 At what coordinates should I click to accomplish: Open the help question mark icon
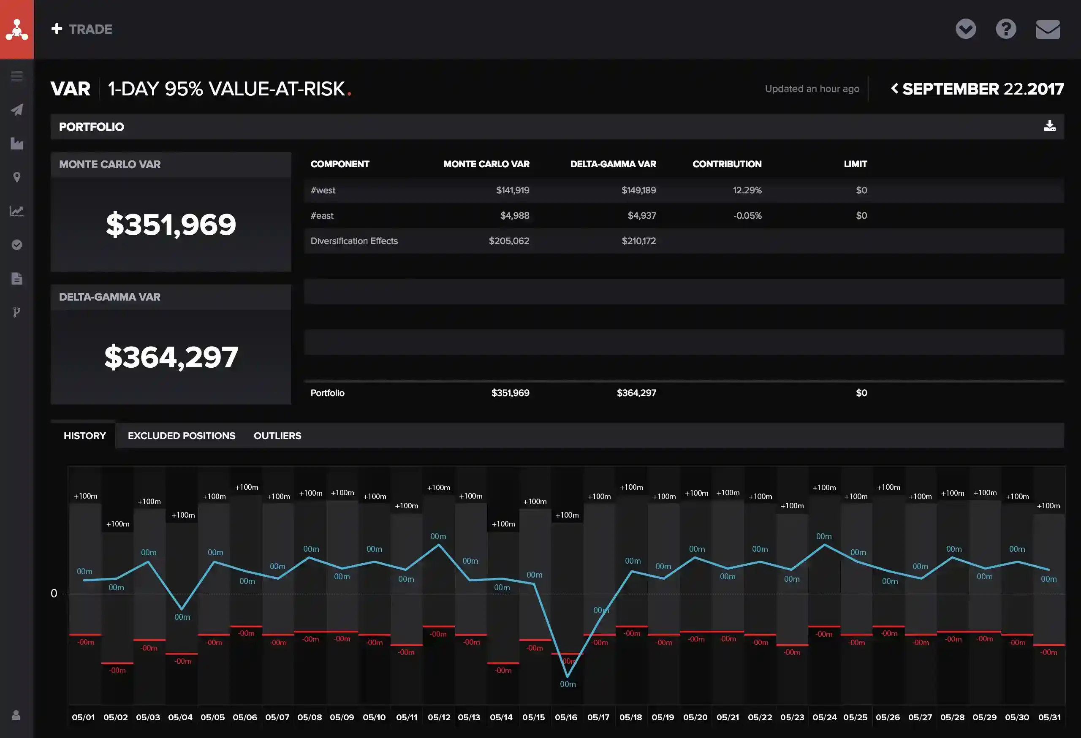[x=1006, y=29]
